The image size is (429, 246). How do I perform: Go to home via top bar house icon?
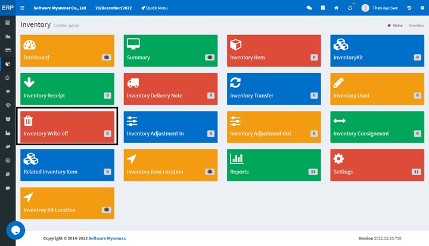[336, 8]
